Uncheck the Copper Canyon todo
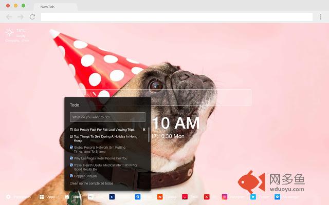The width and height of the screenshot is (329, 205). (x=71, y=176)
